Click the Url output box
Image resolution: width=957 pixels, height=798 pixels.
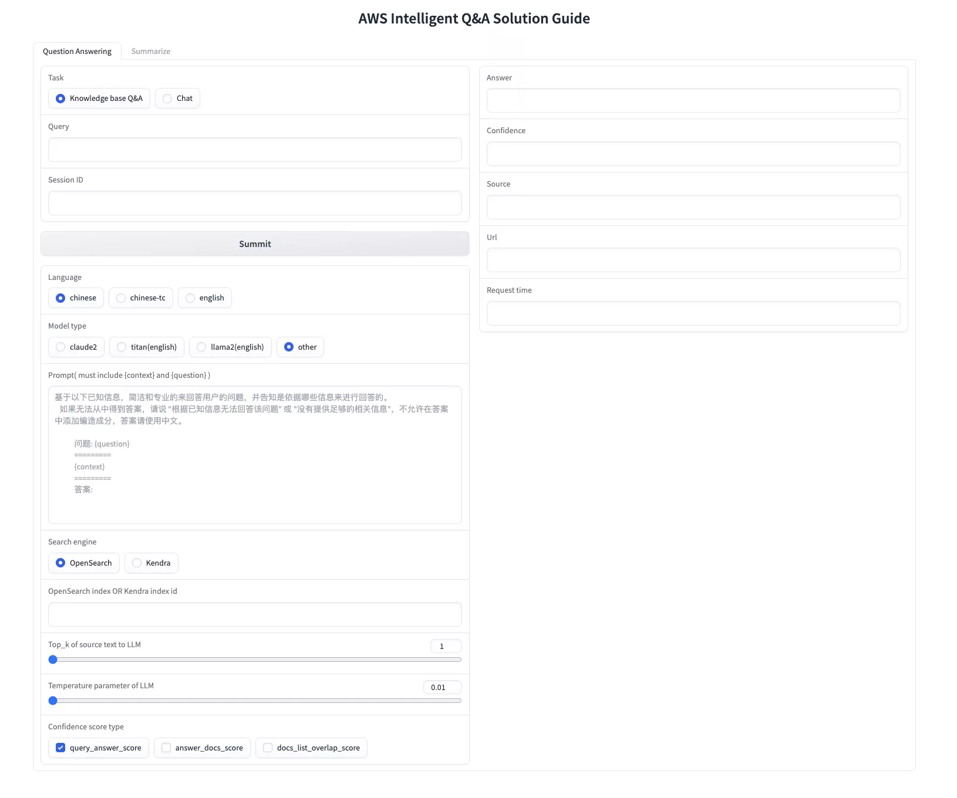coord(693,260)
